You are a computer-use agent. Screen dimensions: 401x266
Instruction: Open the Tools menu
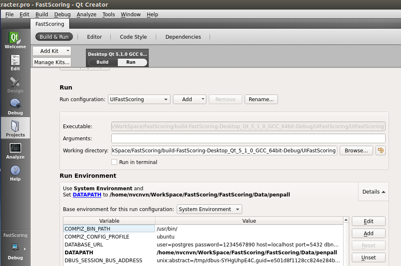[x=108, y=14]
